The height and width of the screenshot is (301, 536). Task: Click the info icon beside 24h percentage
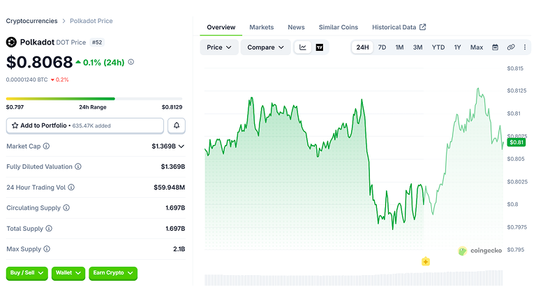131,62
